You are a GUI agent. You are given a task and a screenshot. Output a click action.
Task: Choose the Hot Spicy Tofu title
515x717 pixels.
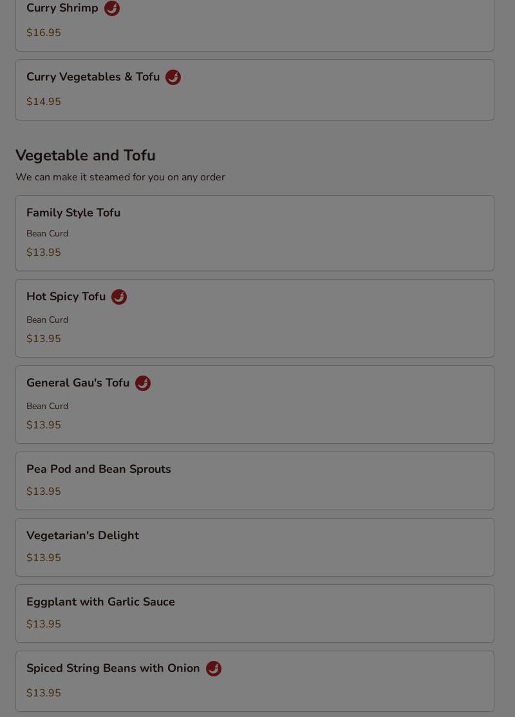tap(66, 296)
